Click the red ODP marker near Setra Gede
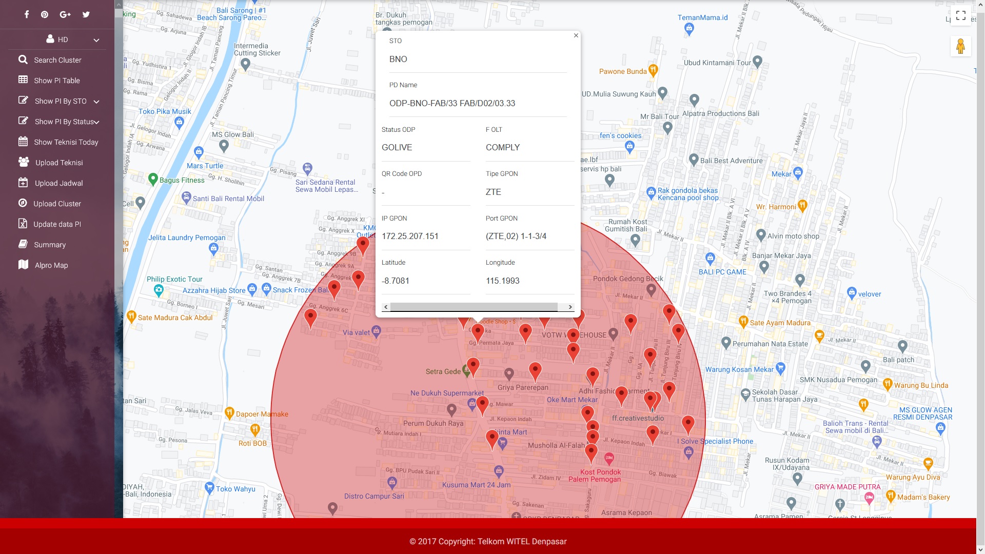Screen dimensions: 985x554 pyautogui.click(x=473, y=365)
